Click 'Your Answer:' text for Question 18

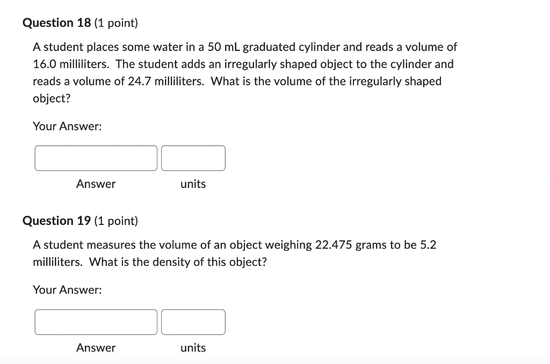pos(68,126)
